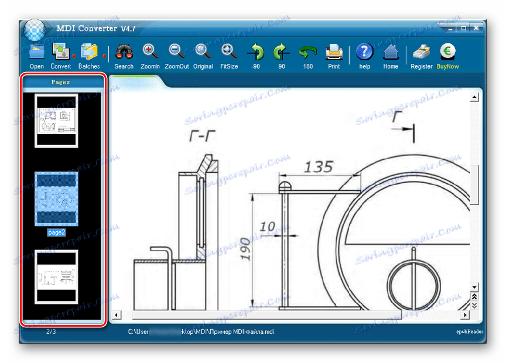Click the FitSize icon
The width and height of the screenshot is (506, 363).
pos(229,52)
